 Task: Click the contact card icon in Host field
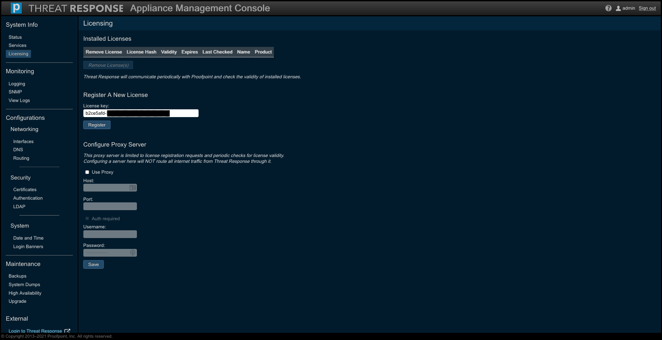(133, 188)
